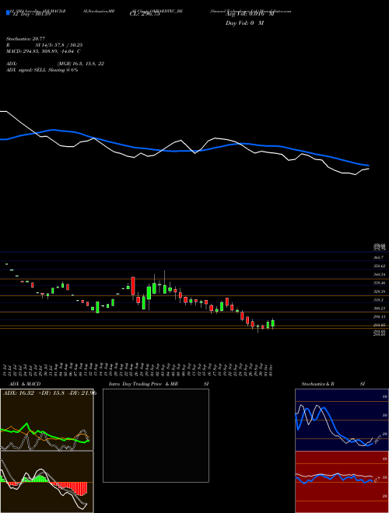The height and width of the screenshot is (513, 389).
Task: Click the 'Intra Day Trading Price' heading
Action: (x=135, y=384)
